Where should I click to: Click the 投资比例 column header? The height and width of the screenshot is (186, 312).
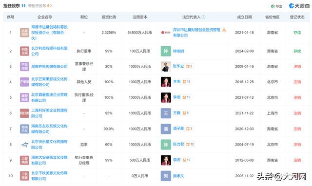[109, 17]
